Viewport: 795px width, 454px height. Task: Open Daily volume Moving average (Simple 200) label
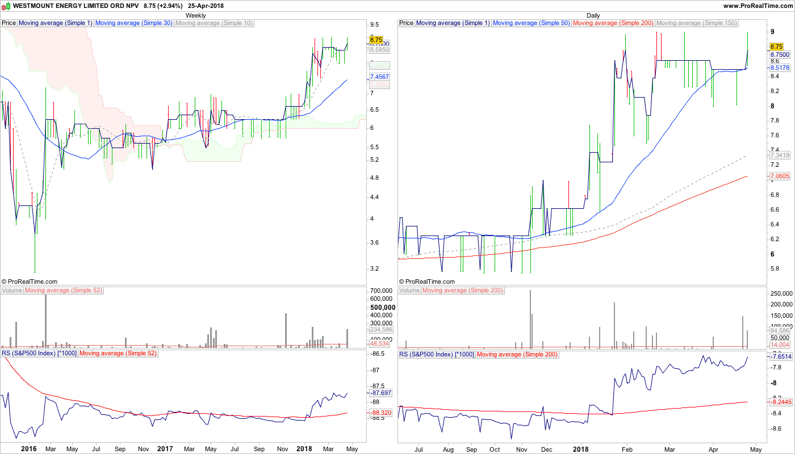coord(463,291)
